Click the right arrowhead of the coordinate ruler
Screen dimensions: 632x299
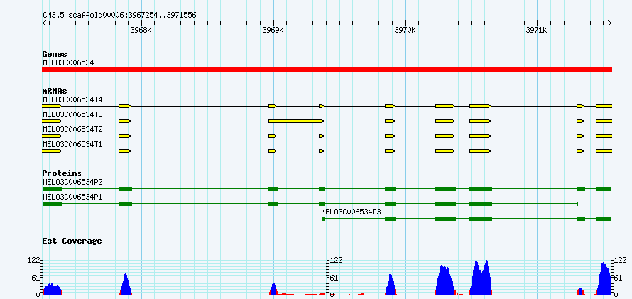[610, 23]
